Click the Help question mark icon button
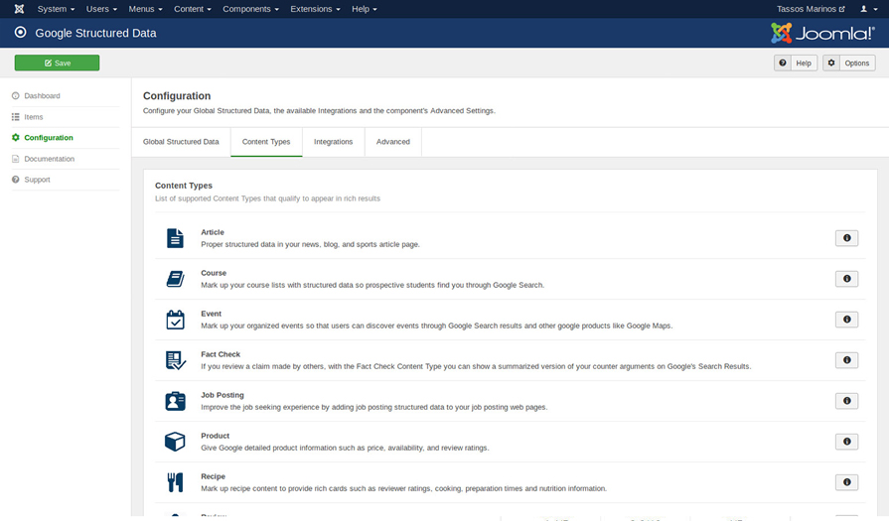Screen dimensions: 889x521 coord(783,63)
